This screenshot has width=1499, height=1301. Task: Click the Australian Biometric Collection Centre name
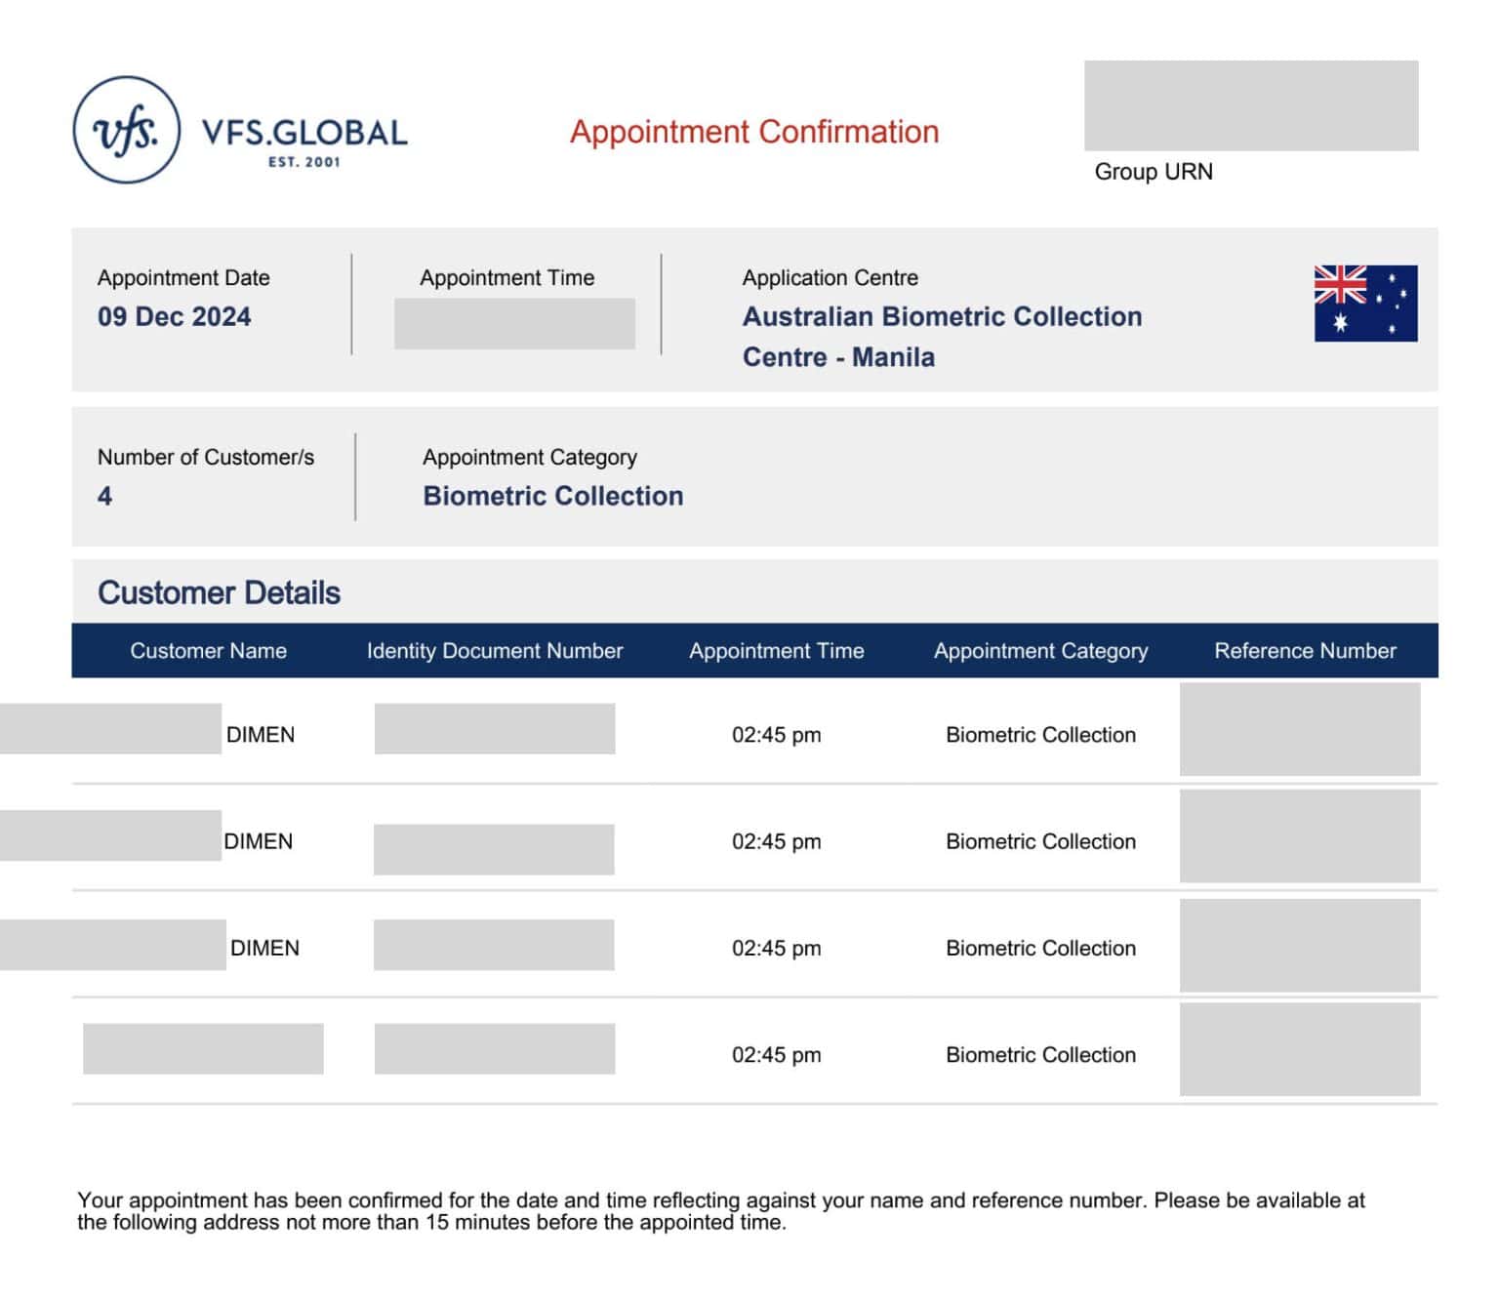click(x=941, y=336)
